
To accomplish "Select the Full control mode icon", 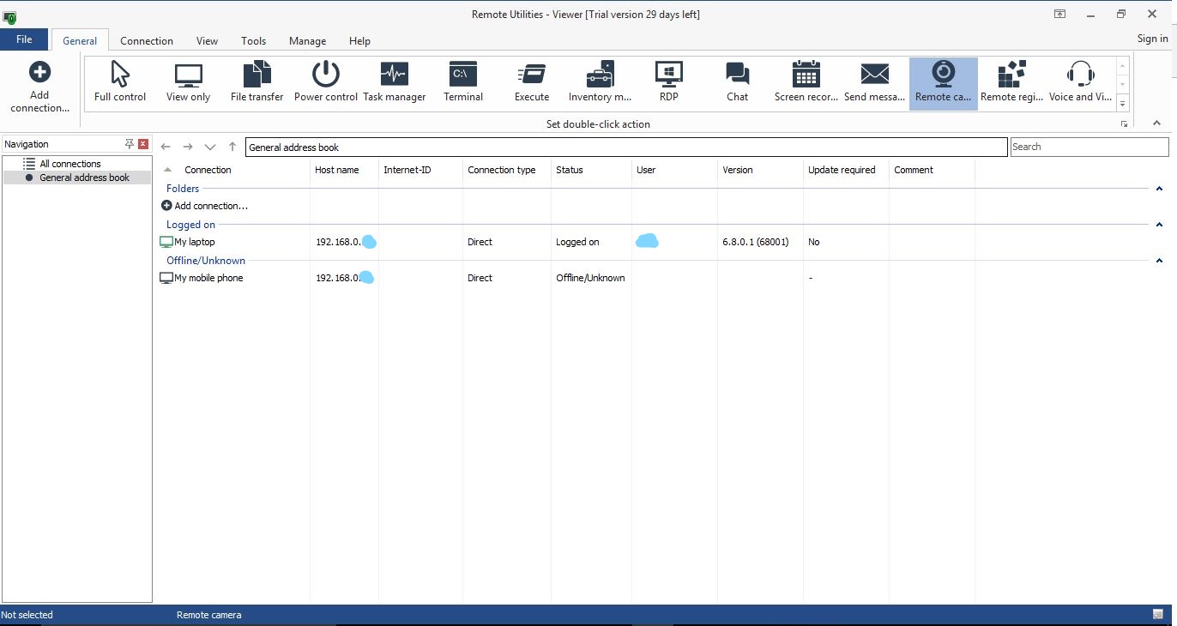I will point(120,82).
